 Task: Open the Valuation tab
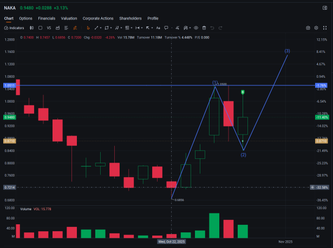(69, 18)
